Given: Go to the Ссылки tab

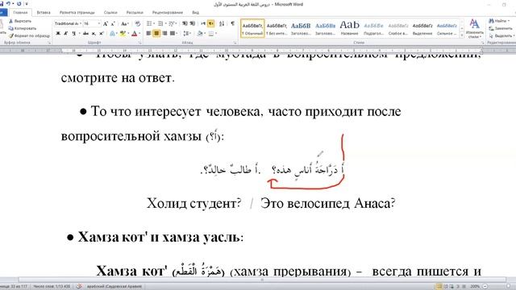Looking at the screenshot, I should 110,12.
